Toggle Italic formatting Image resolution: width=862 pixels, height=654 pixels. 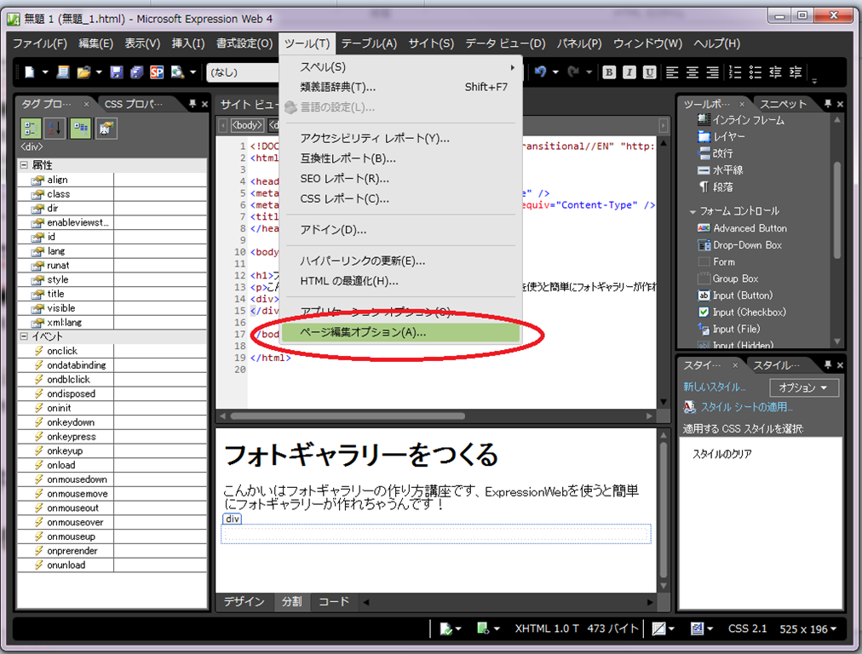tap(629, 72)
